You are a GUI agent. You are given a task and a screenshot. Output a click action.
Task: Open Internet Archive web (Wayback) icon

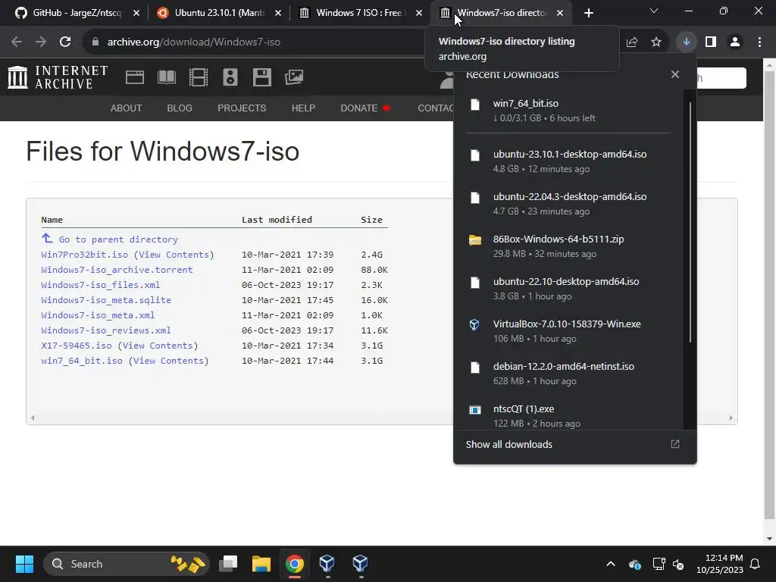pyautogui.click(x=135, y=77)
